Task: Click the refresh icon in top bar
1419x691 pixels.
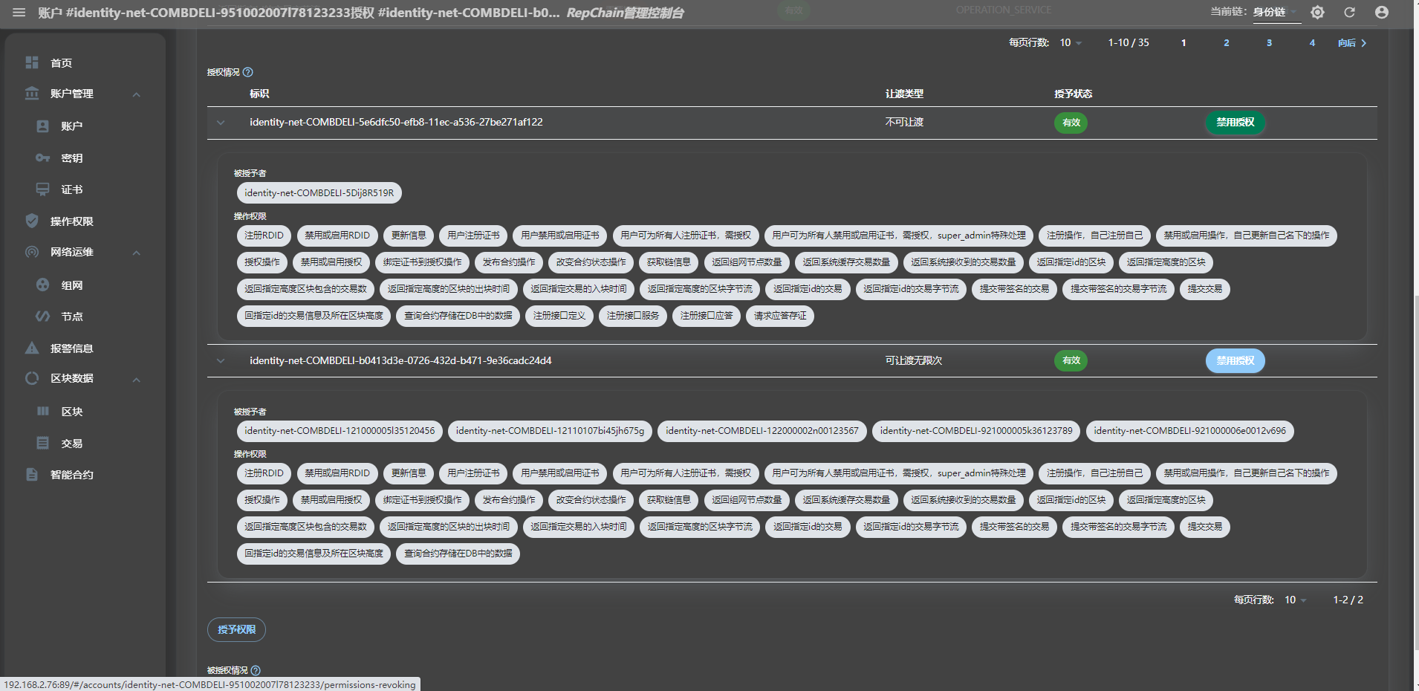Action: coord(1349,13)
